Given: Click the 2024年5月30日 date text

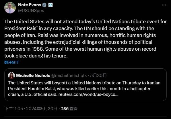Looking at the screenshot, I should [x=42, y=109].
